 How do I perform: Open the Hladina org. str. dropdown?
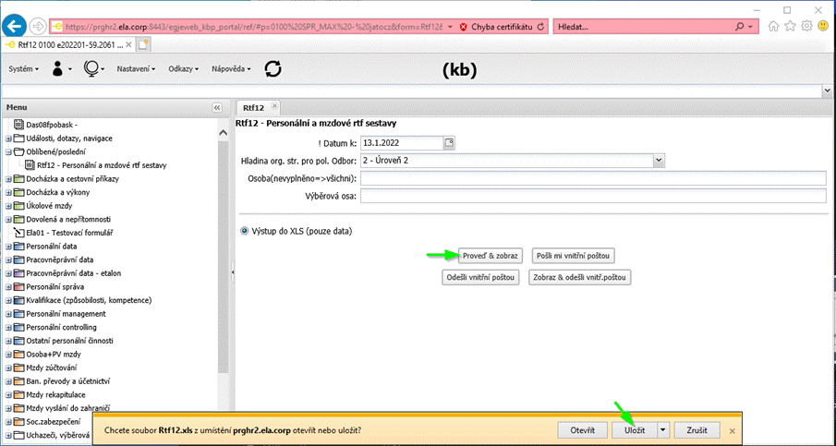click(659, 160)
